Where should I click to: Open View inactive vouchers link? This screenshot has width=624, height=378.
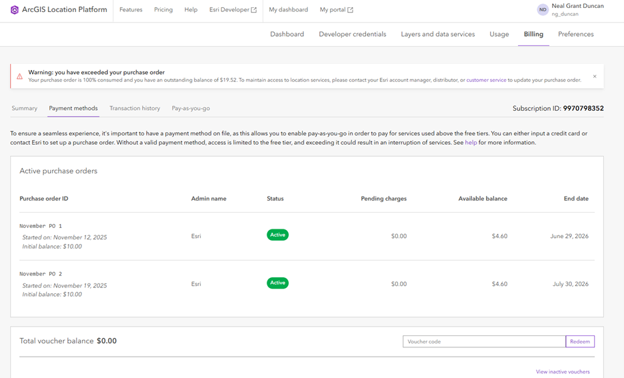click(x=563, y=371)
